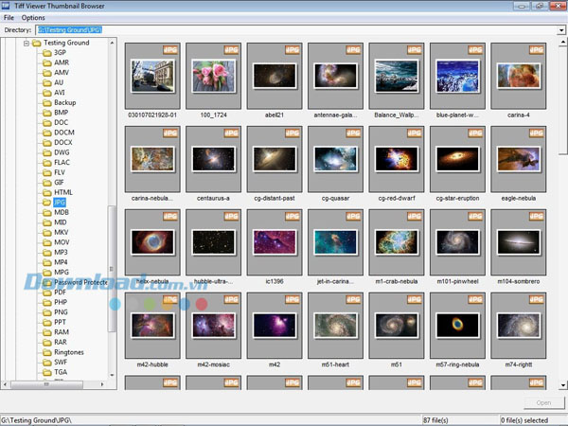Image resolution: width=568 pixels, height=426 pixels.
Task: Select the 3GP folder icon
Action: (x=45, y=53)
